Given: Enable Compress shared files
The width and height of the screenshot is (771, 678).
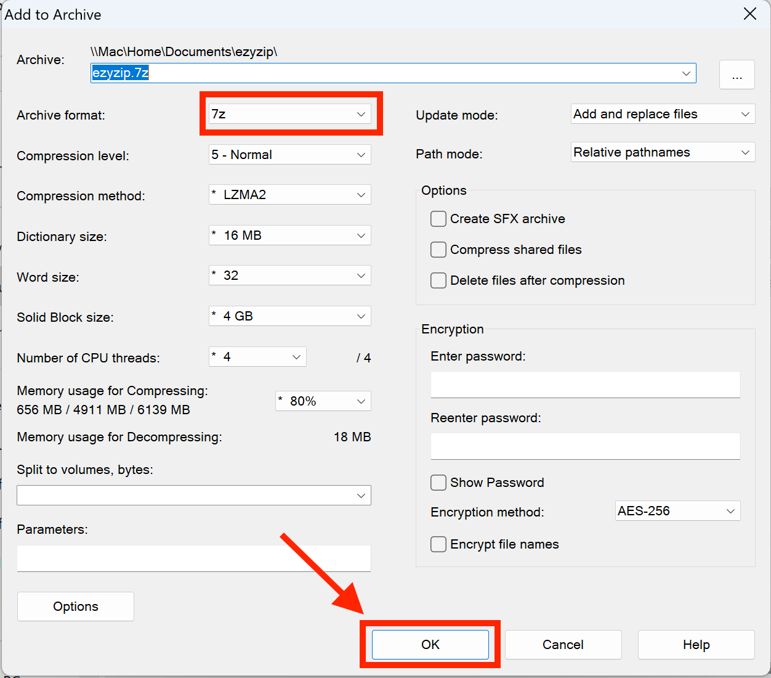Looking at the screenshot, I should (438, 250).
